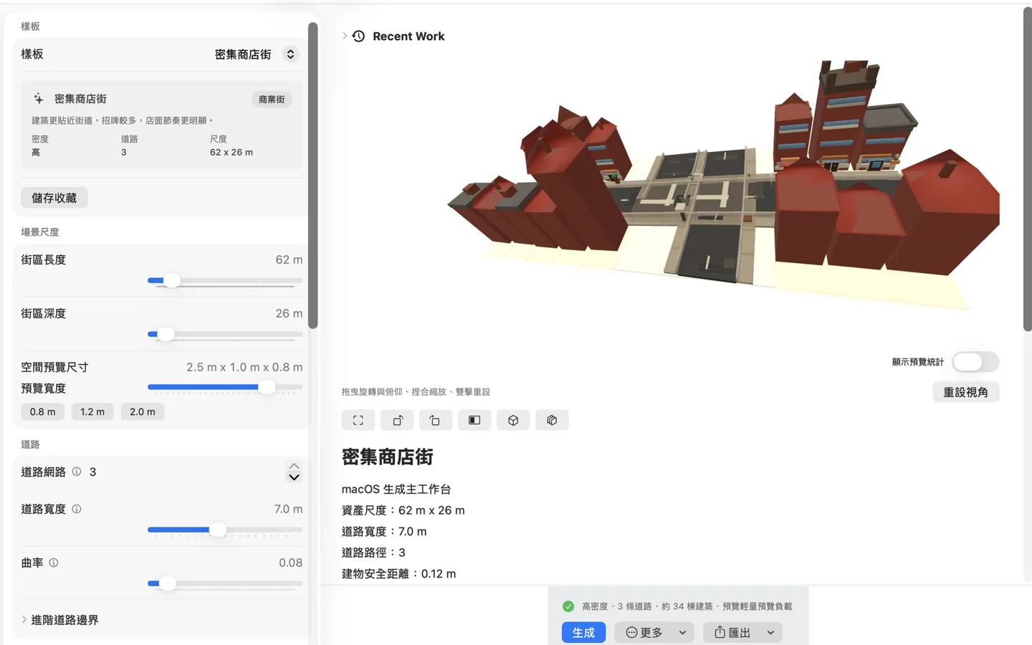Click the info icon beside 道路寬度

77,509
